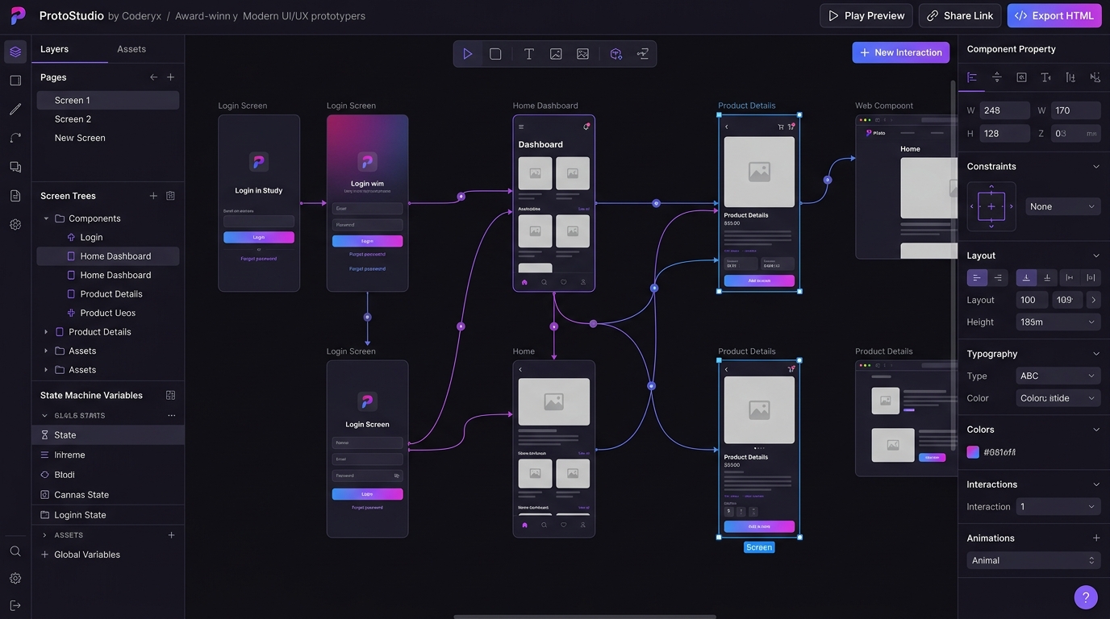Click the constraints box diagram widget
The width and height of the screenshot is (1110, 619).
[991, 206]
